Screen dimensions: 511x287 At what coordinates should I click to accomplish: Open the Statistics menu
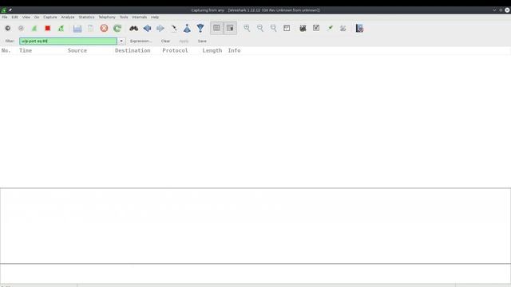coord(86,17)
